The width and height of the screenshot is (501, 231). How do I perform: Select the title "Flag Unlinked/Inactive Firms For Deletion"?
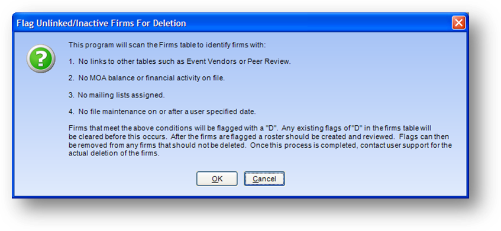pos(101,23)
